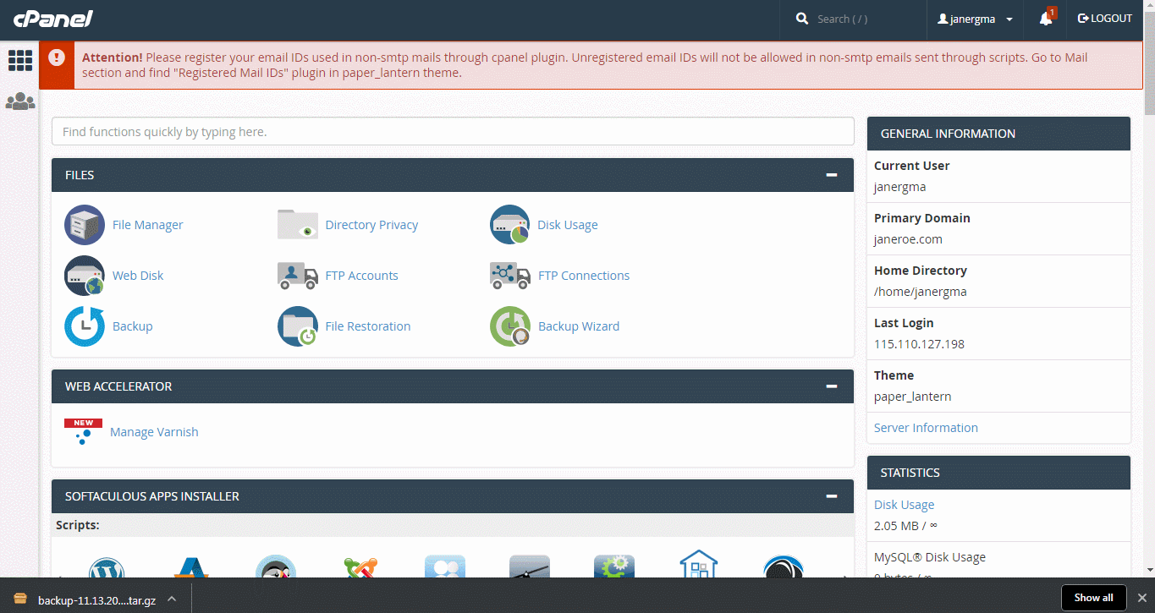Screen dimensions: 1155x613
Task: Click the home directory /home/janergma text
Action: [x=921, y=292]
